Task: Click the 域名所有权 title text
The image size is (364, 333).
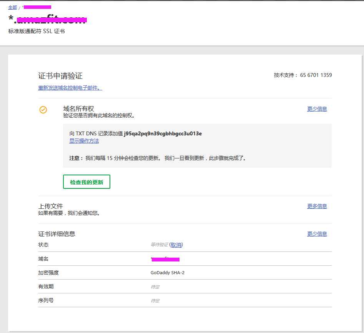Action: [x=78, y=108]
